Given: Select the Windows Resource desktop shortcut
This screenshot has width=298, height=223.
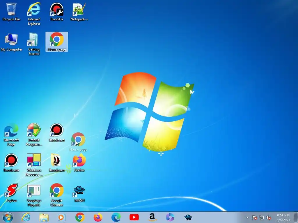Looking at the screenshot, I should [34, 165].
